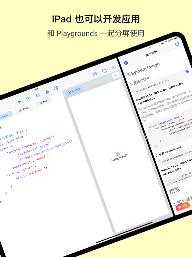This screenshot has height=257, width=192.
Task: Click the circled star icon in Playgrounds toolbar
Action: [47, 92]
